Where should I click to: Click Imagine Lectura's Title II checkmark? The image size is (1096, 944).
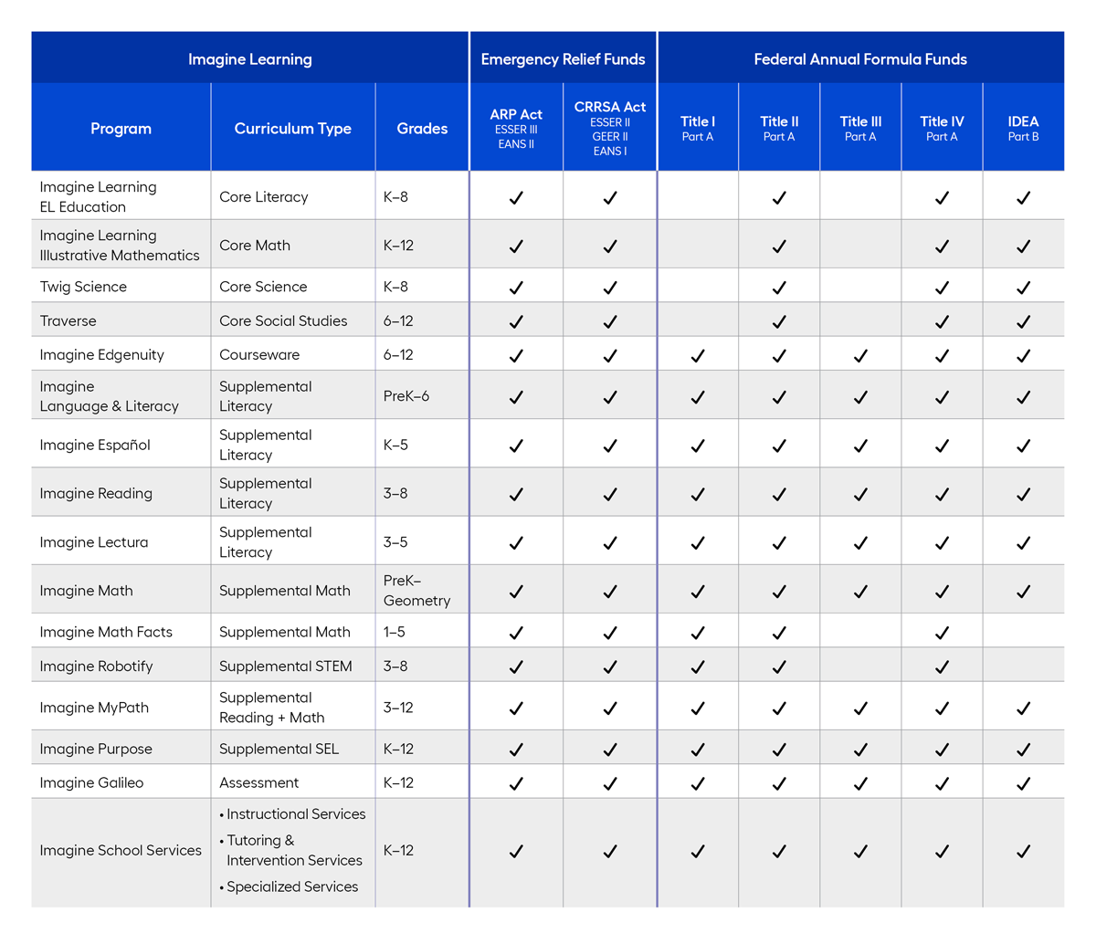click(779, 542)
